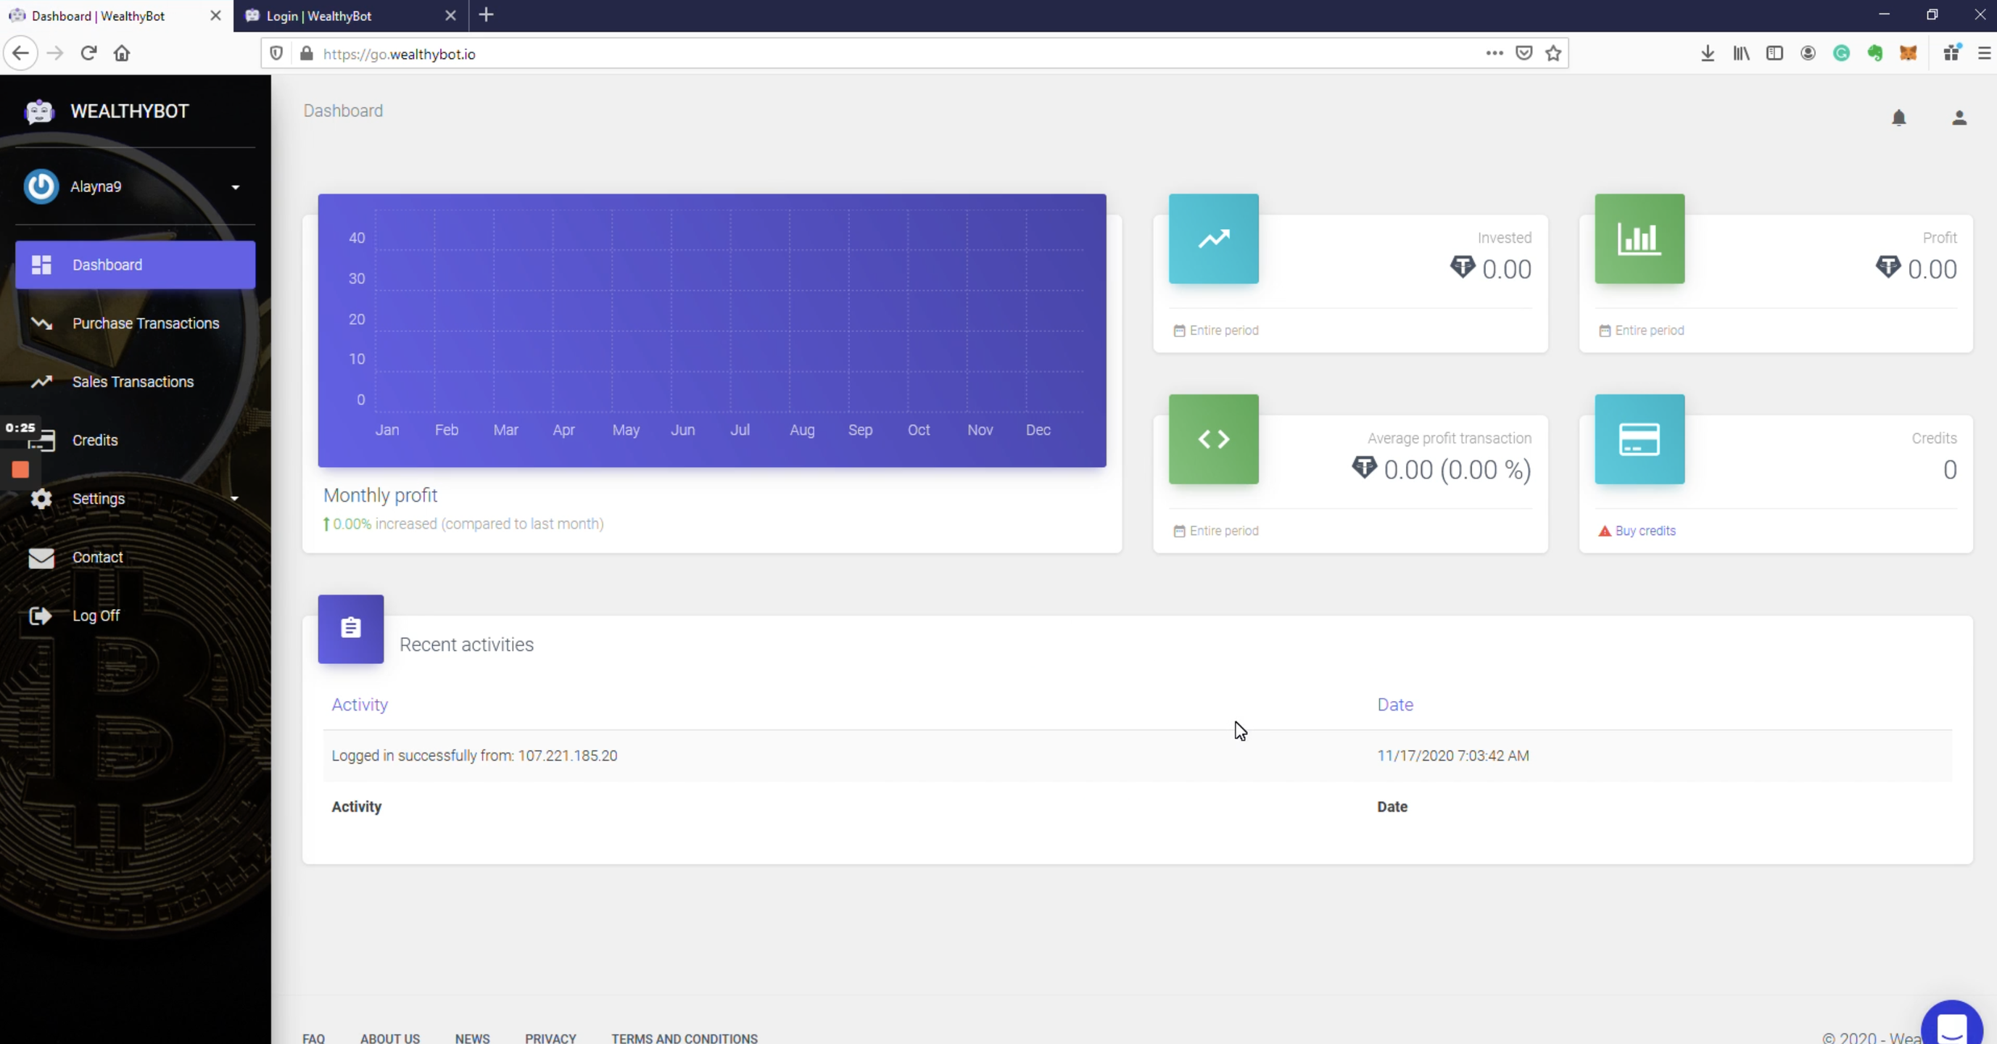
Task: Click the MetaMask fox extension icon
Action: [x=1908, y=54]
